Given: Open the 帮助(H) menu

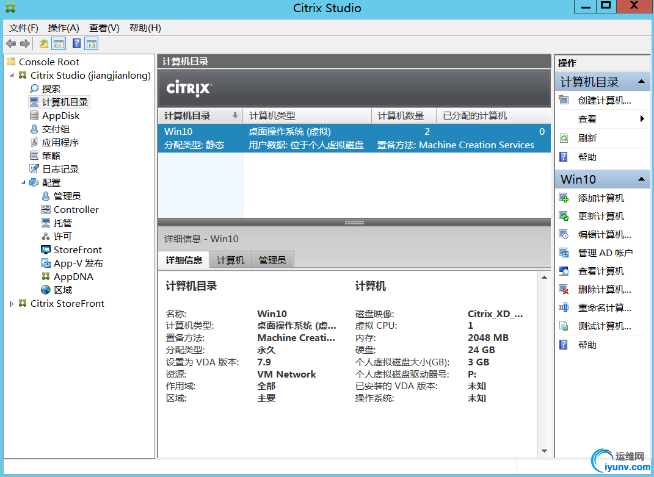Looking at the screenshot, I should click(x=145, y=28).
